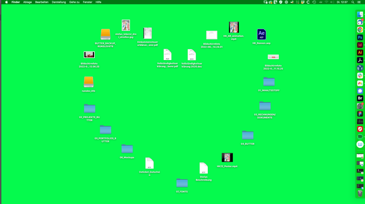Launch Adobe InDesign in the Dock
The image size is (365, 204).
pos(360,45)
